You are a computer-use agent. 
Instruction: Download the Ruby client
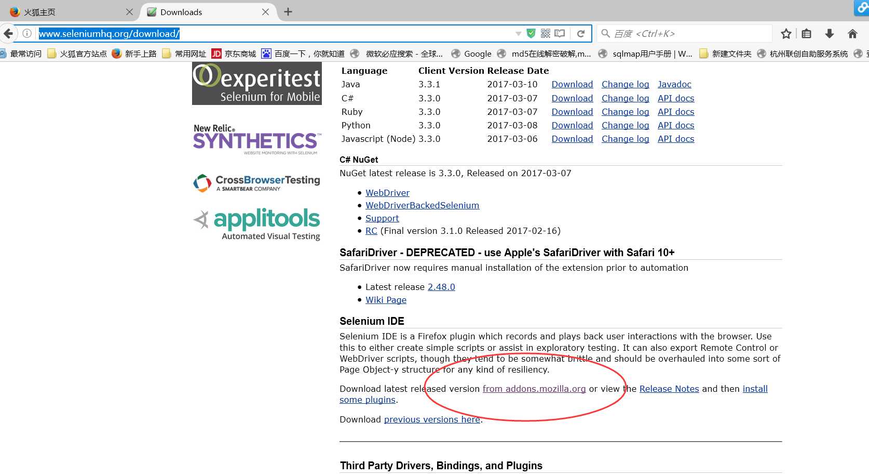pos(572,112)
